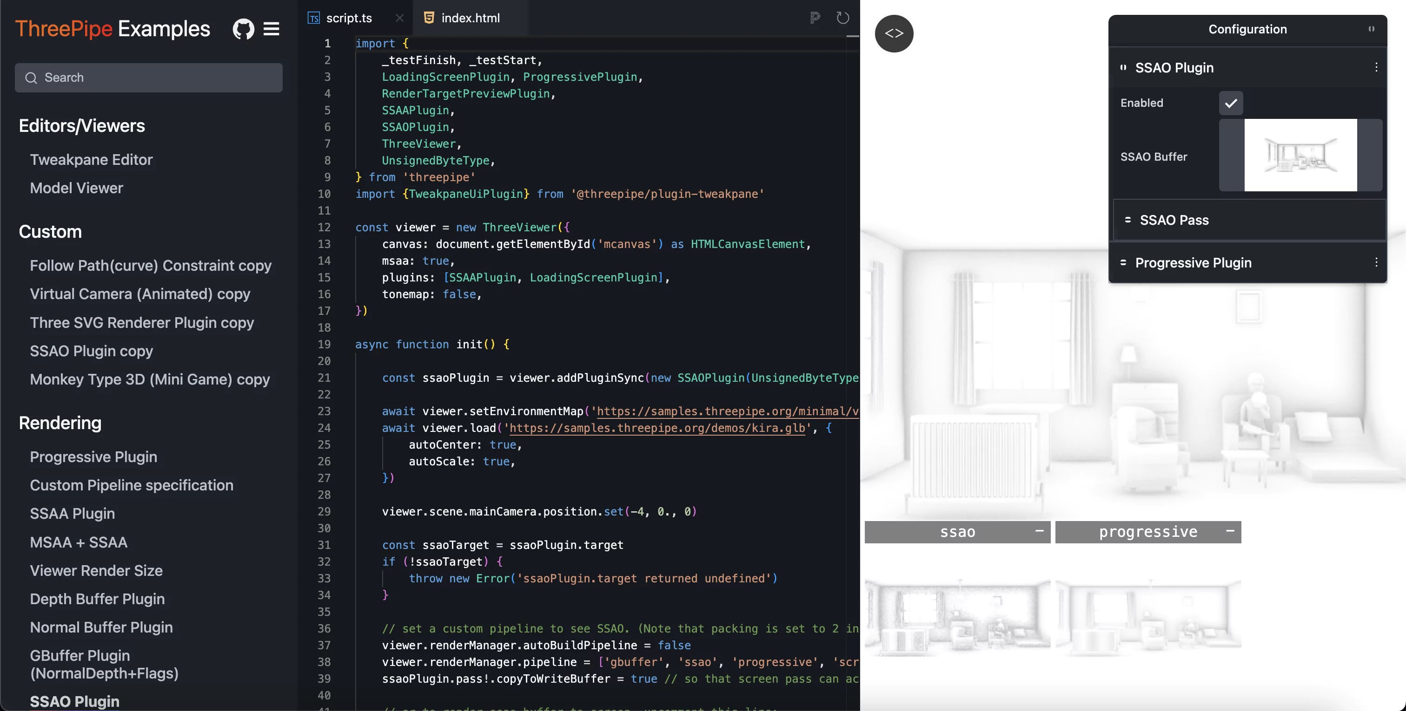
Task: Open the ThreePipe GitHub repository icon
Action: pyautogui.click(x=244, y=29)
